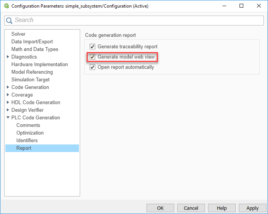Expand the HDL Code Generation arrow
This screenshot has width=268, height=214.
(x=8, y=103)
